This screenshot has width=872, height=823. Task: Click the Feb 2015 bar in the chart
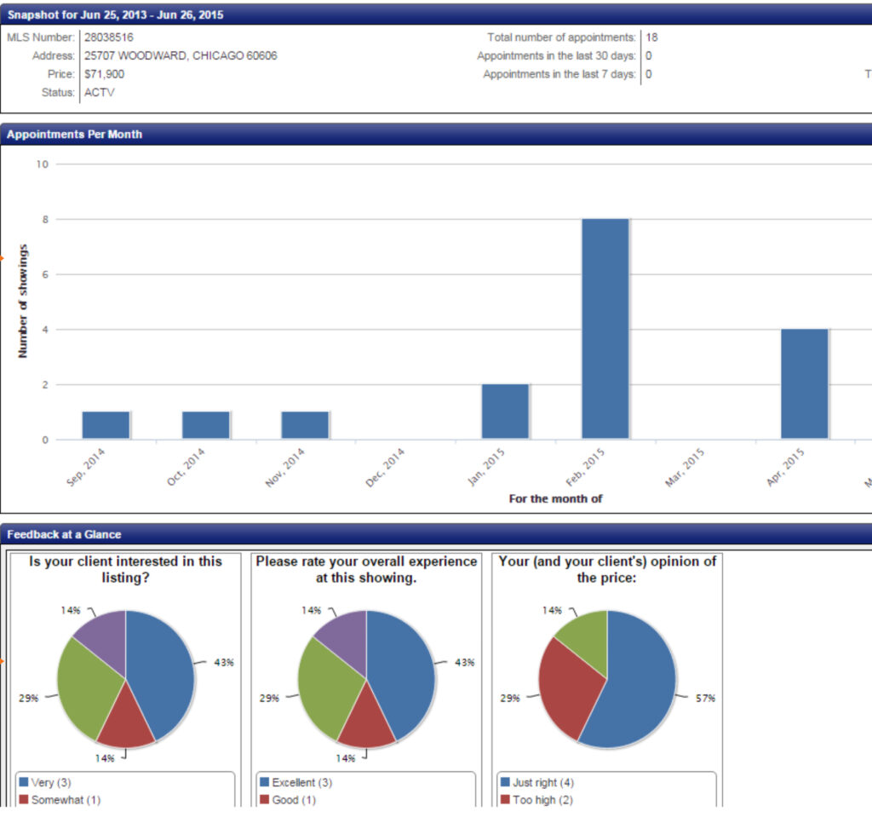(x=605, y=329)
